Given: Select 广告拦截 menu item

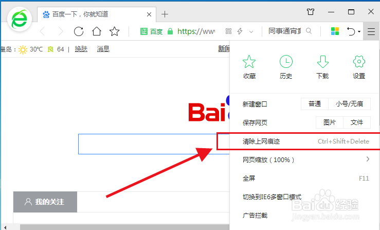Looking at the screenshot, I should tap(304, 215).
